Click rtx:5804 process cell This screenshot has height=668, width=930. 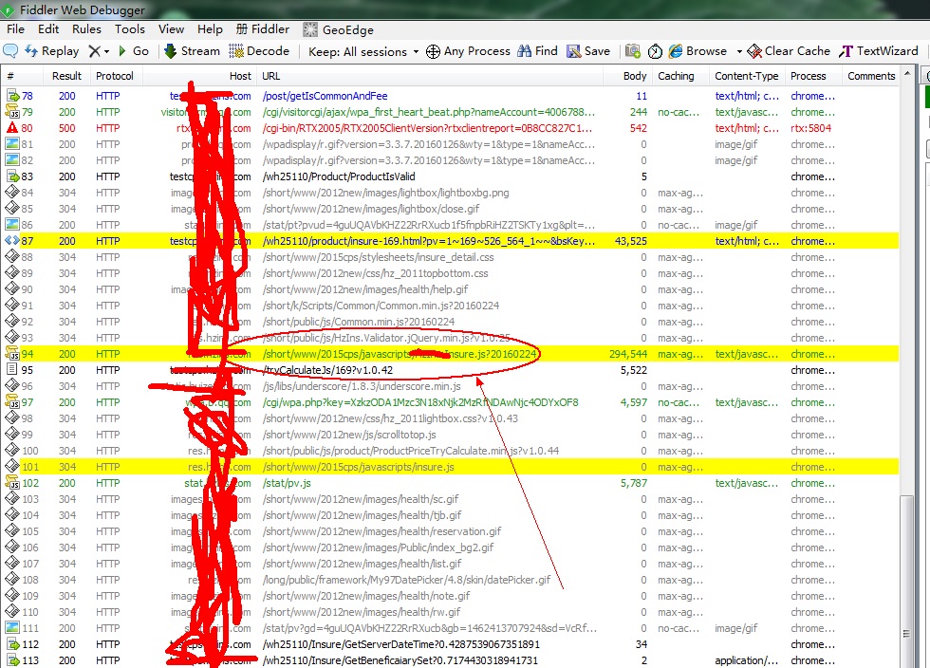[810, 127]
